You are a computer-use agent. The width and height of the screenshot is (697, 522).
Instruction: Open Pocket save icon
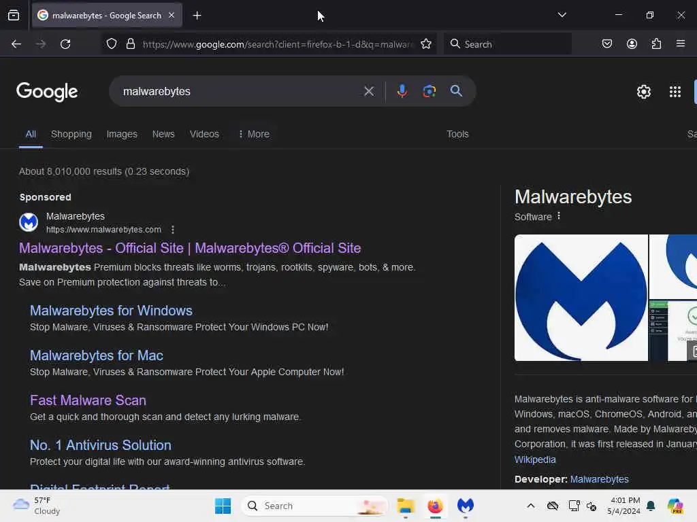click(x=606, y=44)
